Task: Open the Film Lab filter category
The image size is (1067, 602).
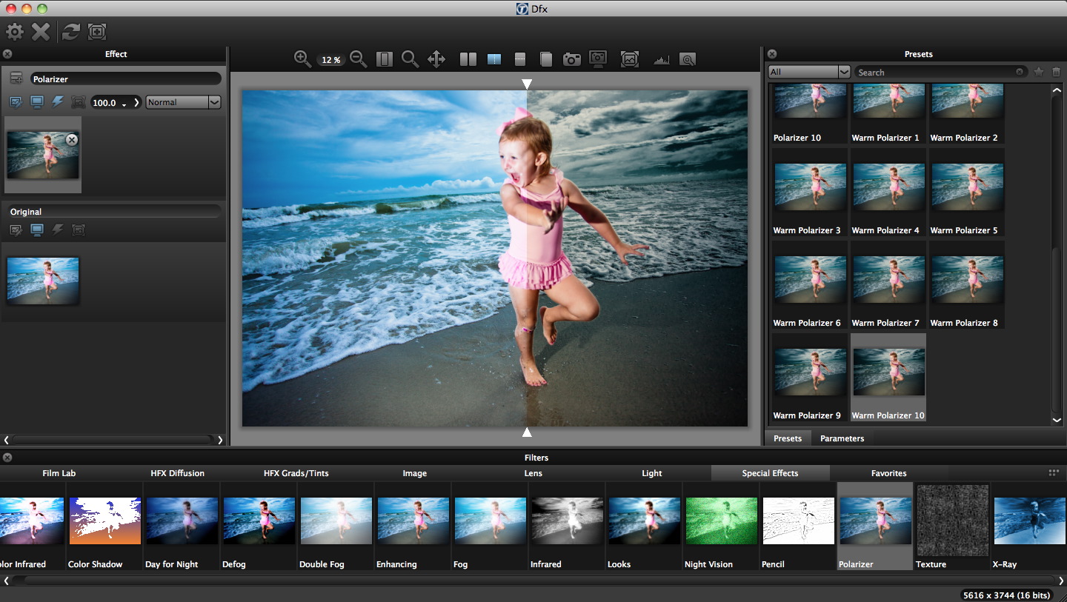Action: click(59, 473)
